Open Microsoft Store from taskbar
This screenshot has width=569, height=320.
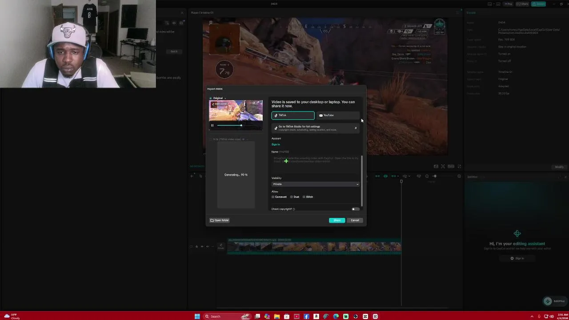click(x=287, y=316)
